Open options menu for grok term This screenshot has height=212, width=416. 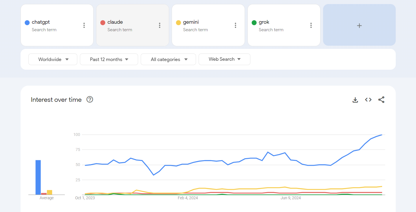point(311,25)
